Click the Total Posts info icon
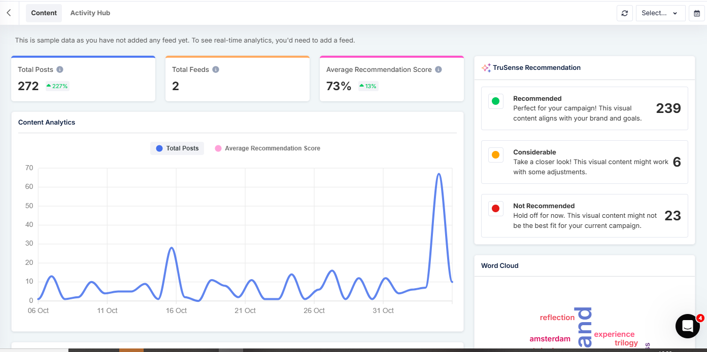 tap(60, 69)
